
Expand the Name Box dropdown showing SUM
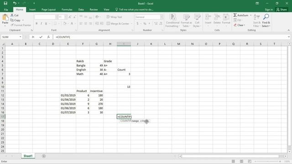pyautogui.click(x=20, y=37)
